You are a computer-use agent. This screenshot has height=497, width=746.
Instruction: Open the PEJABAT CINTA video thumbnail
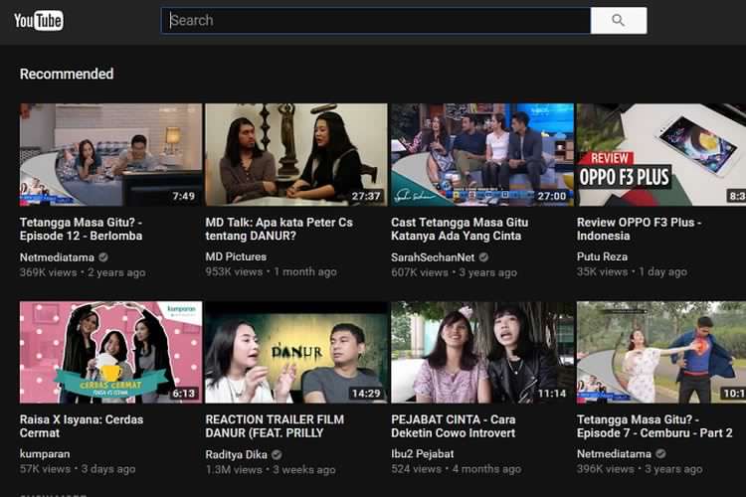[x=481, y=352]
